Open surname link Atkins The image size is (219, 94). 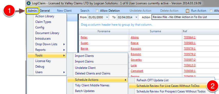tap(135, 37)
